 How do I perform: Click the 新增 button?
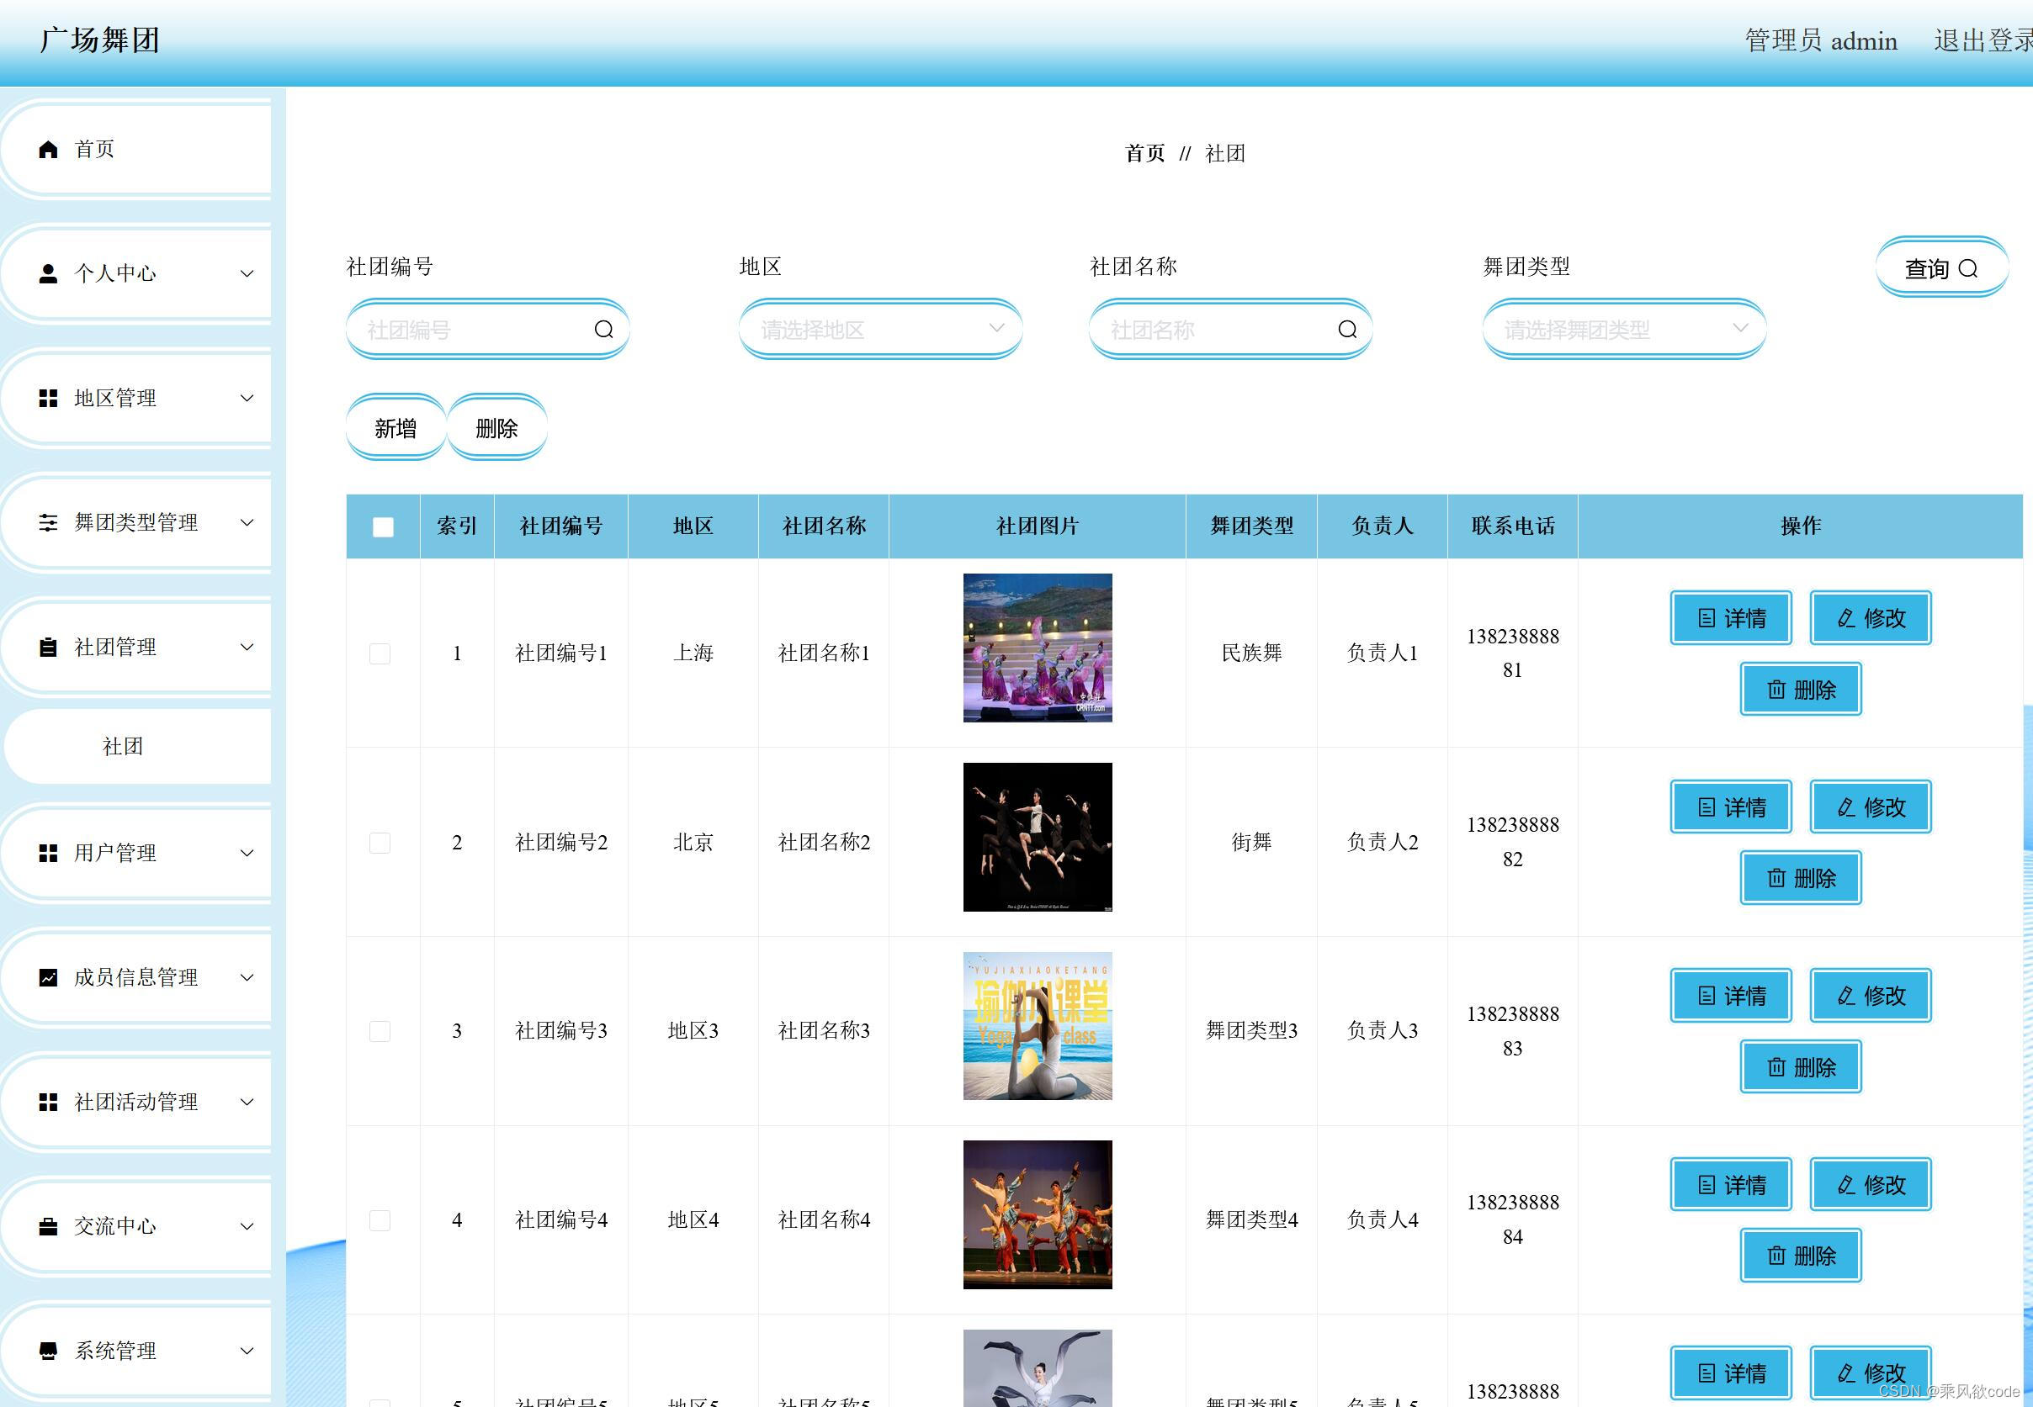pos(395,428)
